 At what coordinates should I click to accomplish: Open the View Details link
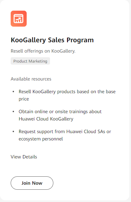(x=24, y=157)
